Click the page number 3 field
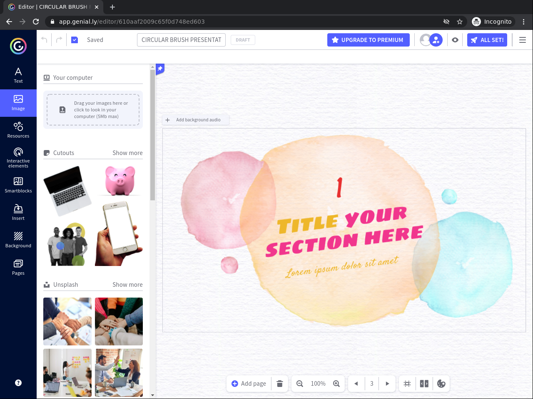The image size is (533, 399). pyautogui.click(x=372, y=384)
